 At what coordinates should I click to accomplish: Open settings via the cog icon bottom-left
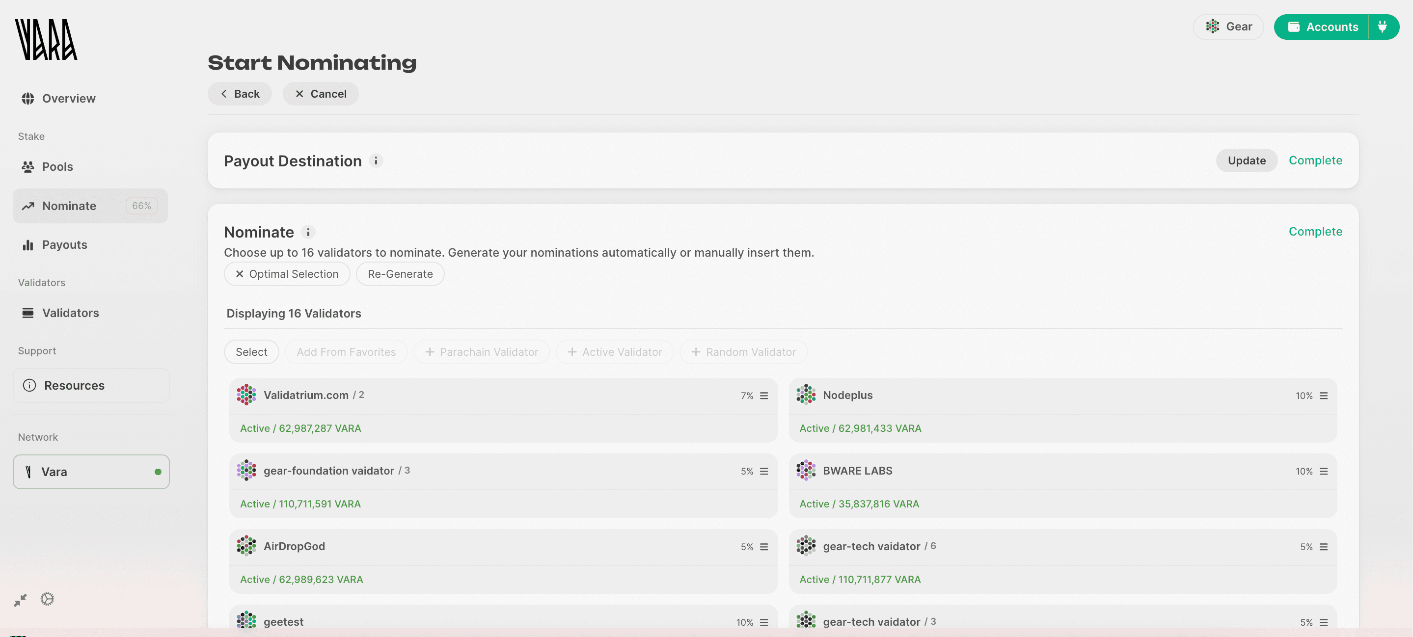[x=47, y=599]
